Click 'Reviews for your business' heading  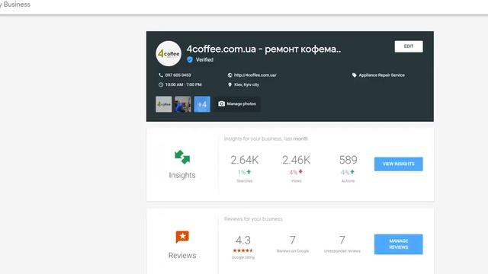coord(253,219)
